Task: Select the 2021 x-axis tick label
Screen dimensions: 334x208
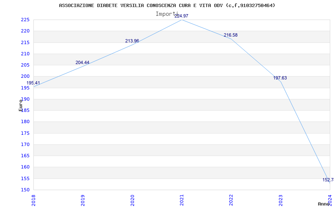Action: (182, 201)
